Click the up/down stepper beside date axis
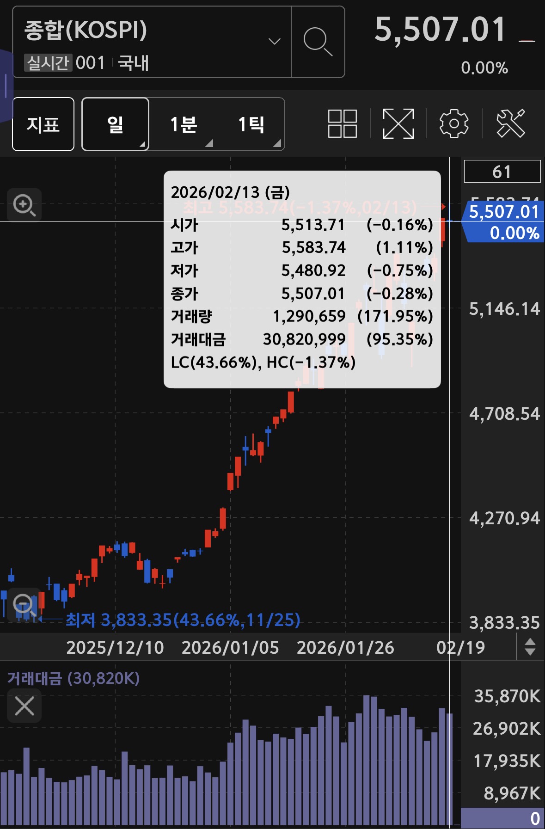The height and width of the screenshot is (829, 545). point(530,647)
